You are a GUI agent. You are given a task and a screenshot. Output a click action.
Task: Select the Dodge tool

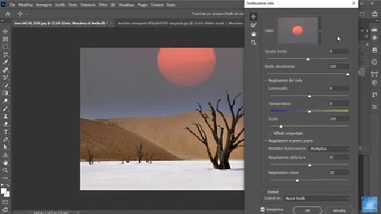(5, 101)
